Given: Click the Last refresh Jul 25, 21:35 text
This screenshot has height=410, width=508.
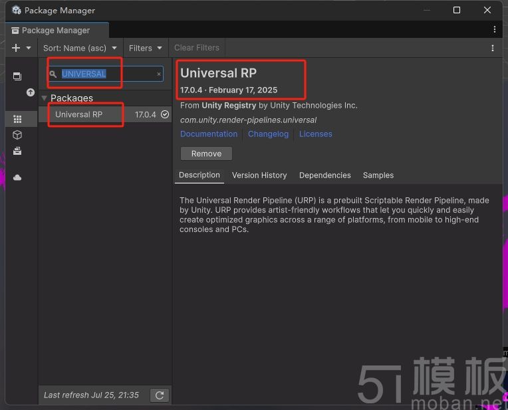Looking at the screenshot, I should pyautogui.click(x=91, y=395).
